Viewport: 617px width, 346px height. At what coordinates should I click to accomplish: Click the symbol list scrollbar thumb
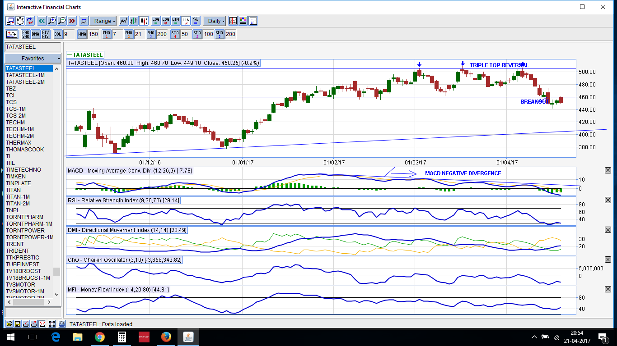click(x=56, y=271)
